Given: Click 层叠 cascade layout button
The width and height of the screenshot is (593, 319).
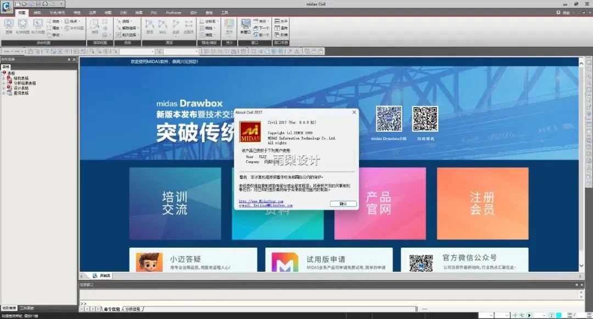Looking at the screenshot, I should (x=281, y=35).
